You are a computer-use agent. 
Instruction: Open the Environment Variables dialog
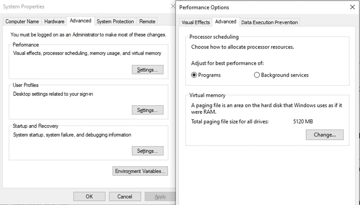pos(140,171)
